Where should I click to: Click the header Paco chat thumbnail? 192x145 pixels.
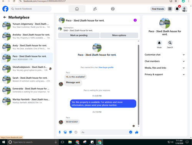62,20
